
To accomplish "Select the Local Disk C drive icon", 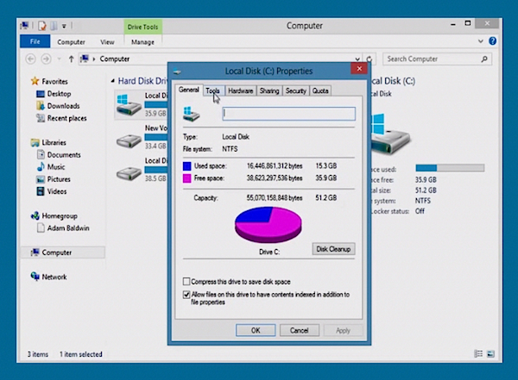I will tap(129, 104).
